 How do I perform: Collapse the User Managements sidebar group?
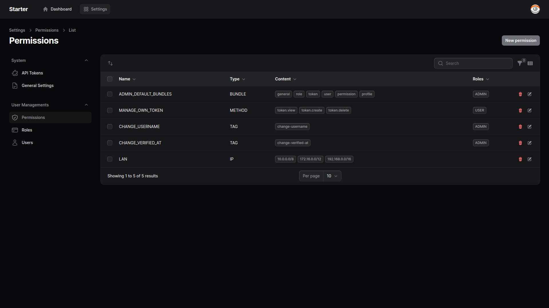[x=86, y=105]
